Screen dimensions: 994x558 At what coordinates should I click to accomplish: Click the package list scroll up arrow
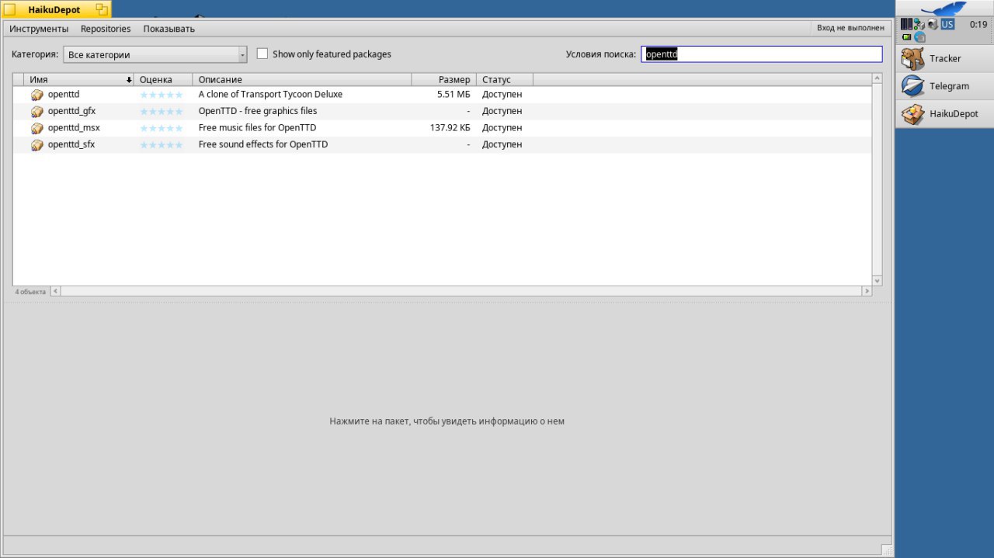pyautogui.click(x=878, y=78)
